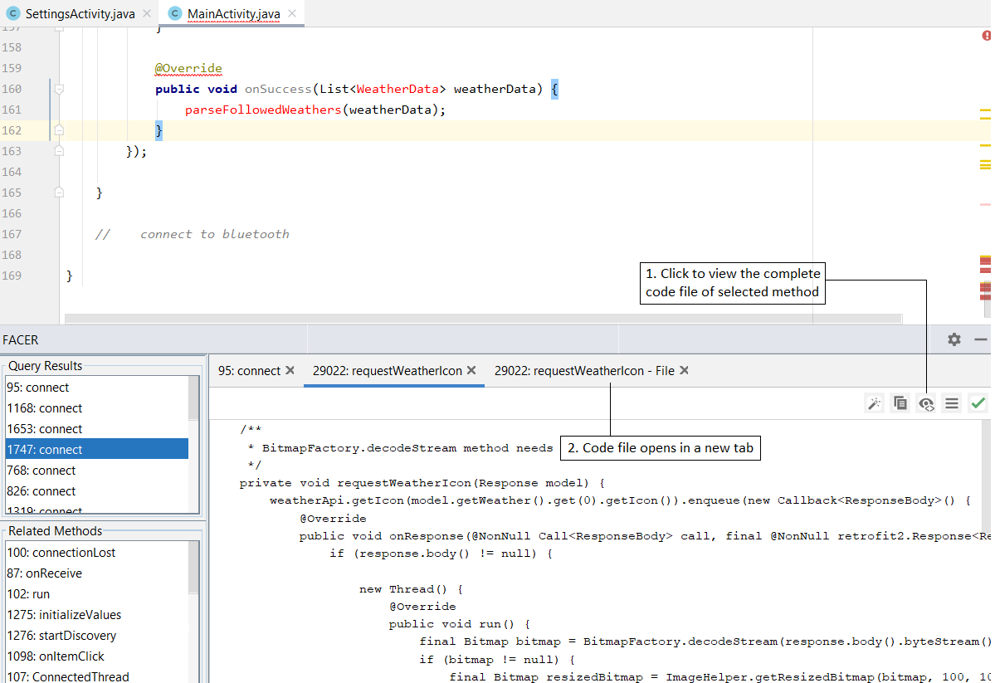Image resolution: width=995 pixels, height=683 pixels.
Task: Select '1168: connect' in Query Results
Action: [x=97, y=408]
